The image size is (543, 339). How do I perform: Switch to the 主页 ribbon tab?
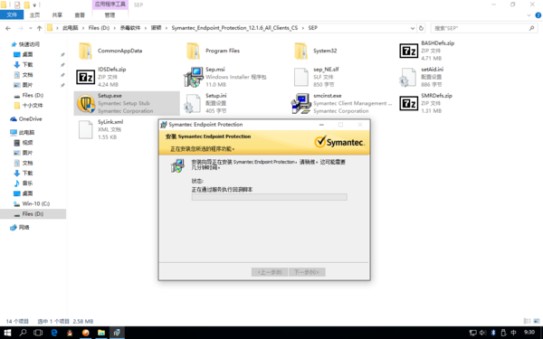coord(34,14)
